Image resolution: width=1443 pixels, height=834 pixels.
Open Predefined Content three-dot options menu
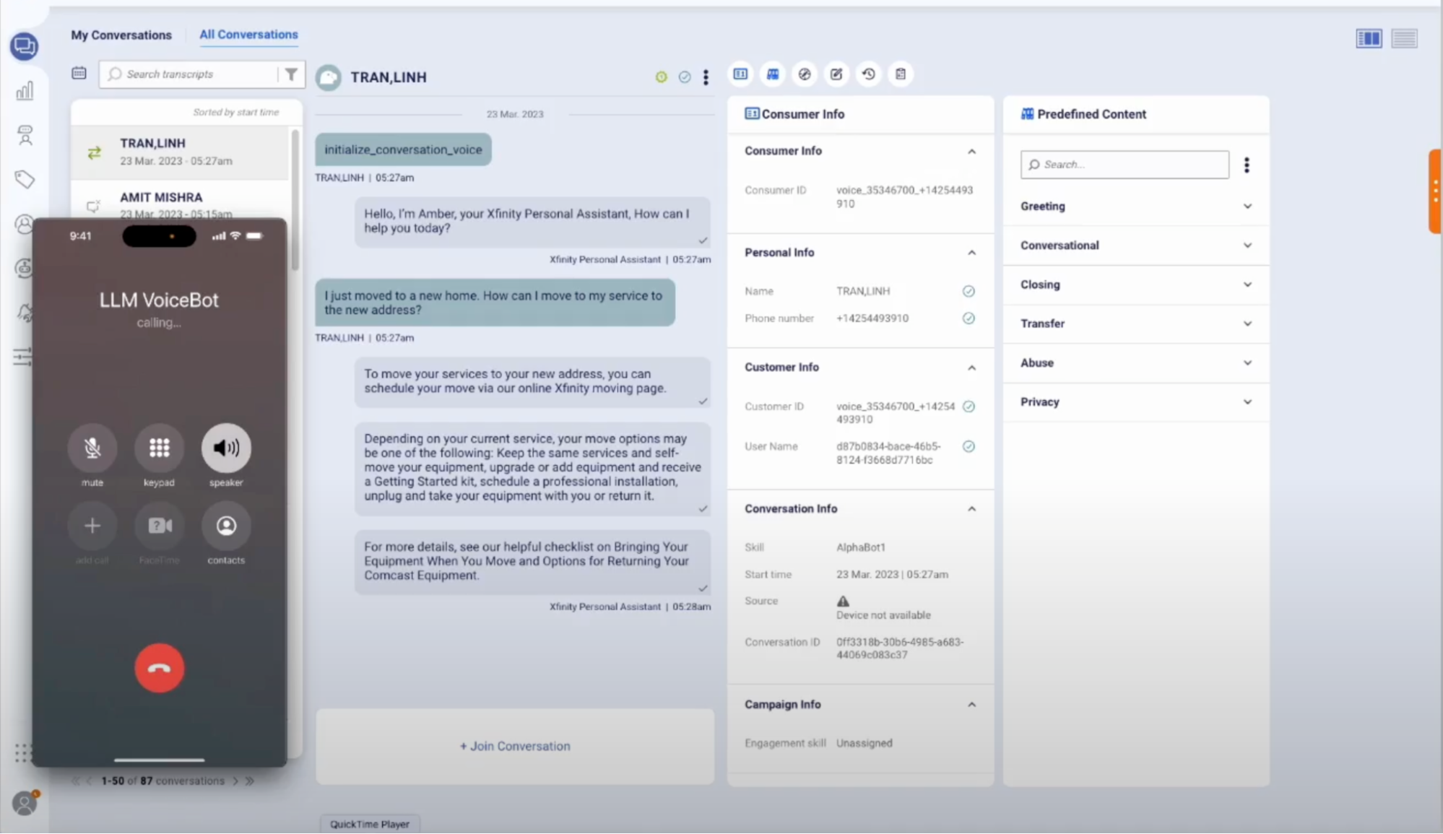1247,165
